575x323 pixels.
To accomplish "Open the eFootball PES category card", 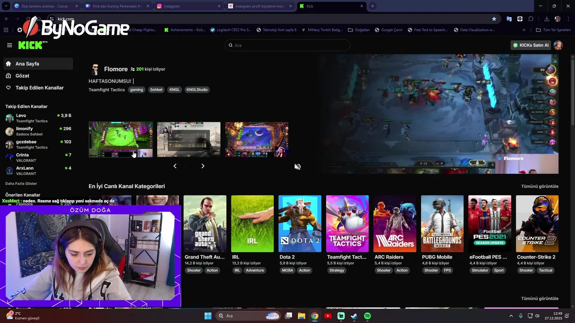I will [490, 223].
